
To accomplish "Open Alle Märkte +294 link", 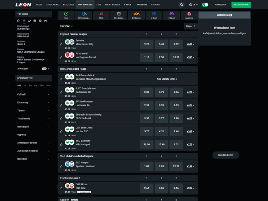I will tap(167, 79).
